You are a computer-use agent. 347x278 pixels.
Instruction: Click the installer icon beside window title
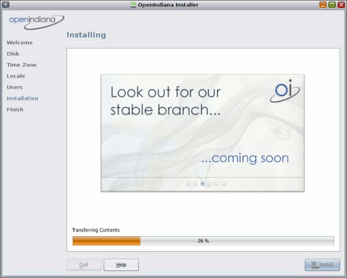[133, 4]
